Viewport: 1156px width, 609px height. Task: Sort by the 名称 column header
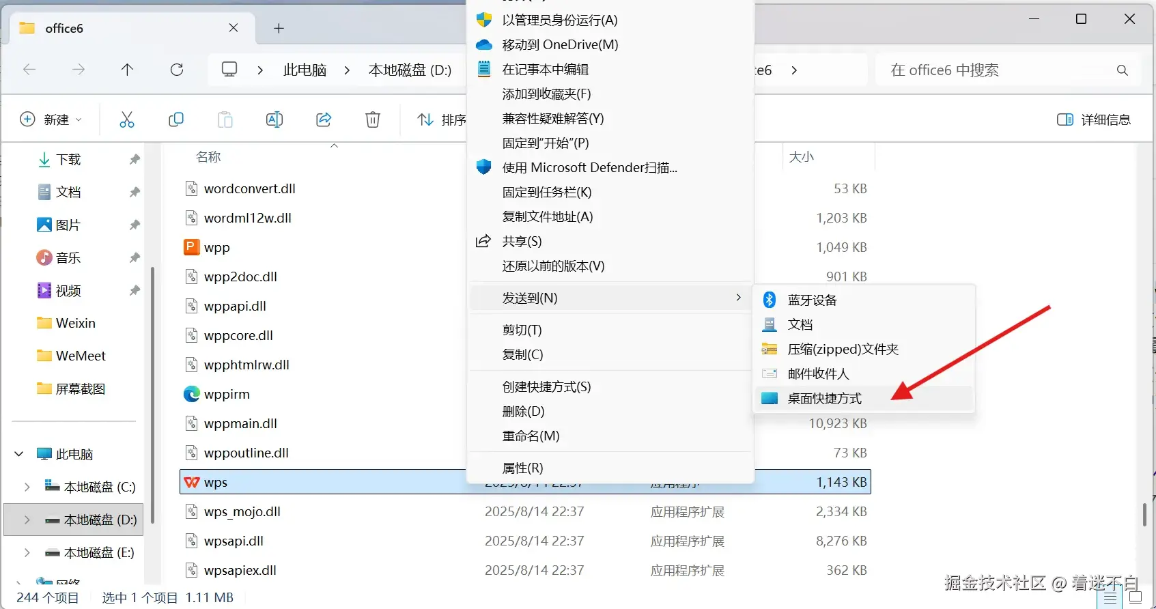pos(208,157)
